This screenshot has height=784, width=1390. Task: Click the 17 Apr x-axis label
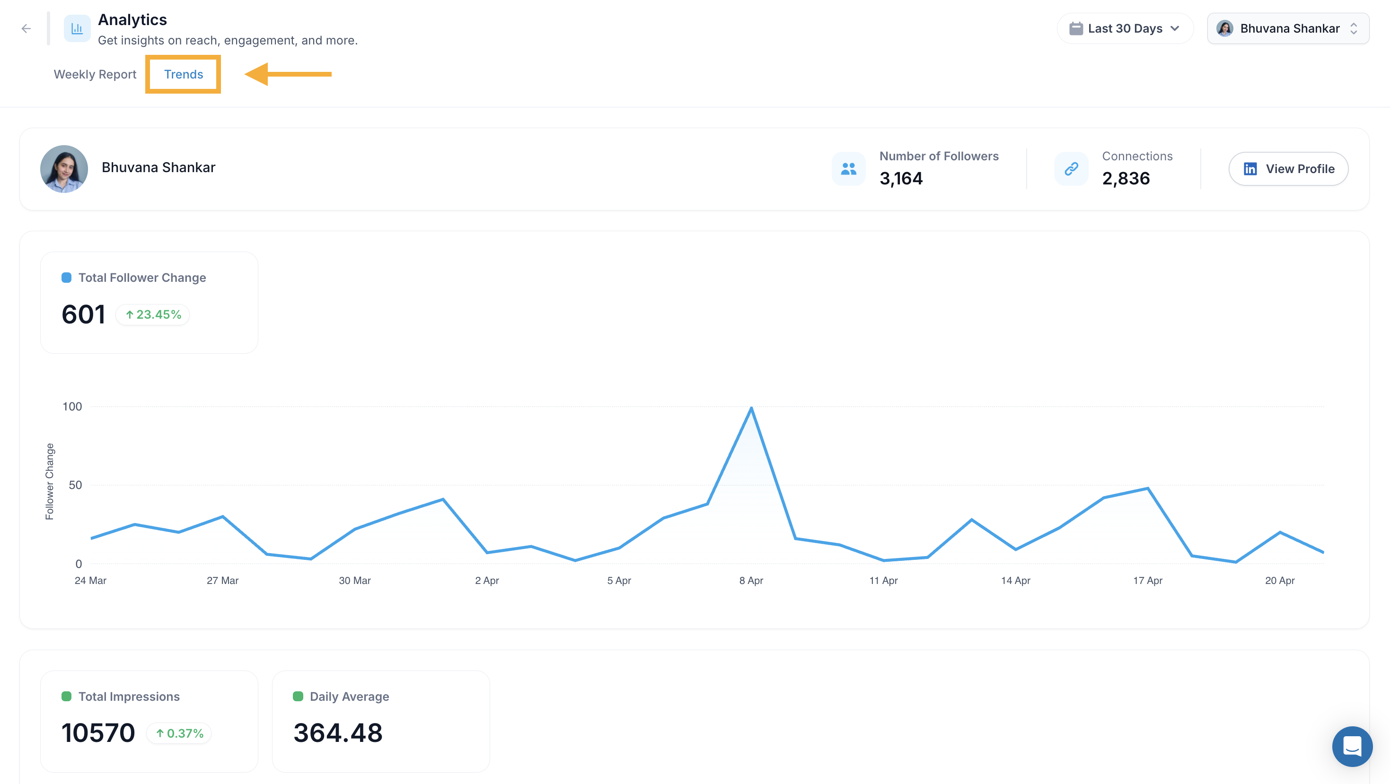click(1148, 581)
